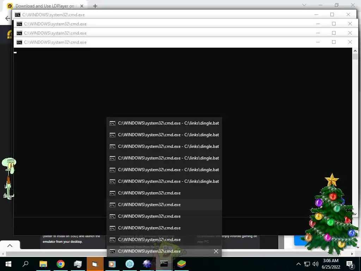
Task: Open BlueStacks from the taskbar
Action: [x=182, y=264]
